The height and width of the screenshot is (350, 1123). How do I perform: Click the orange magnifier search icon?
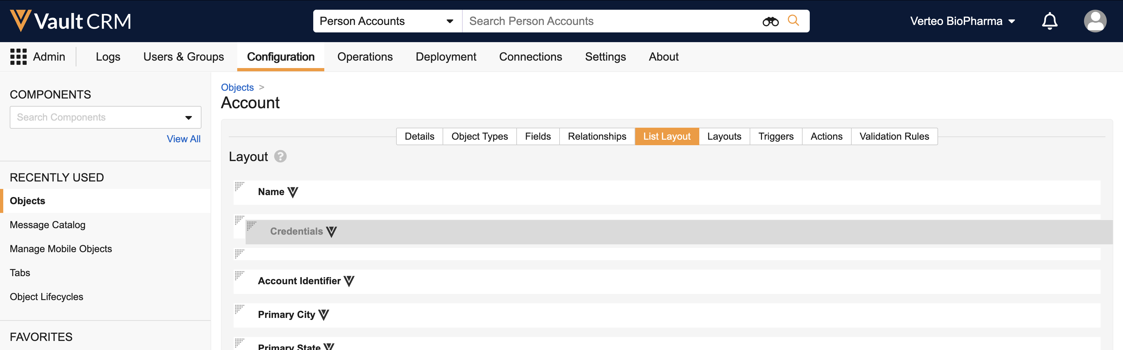pyautogui.click(x=793, y=20)
